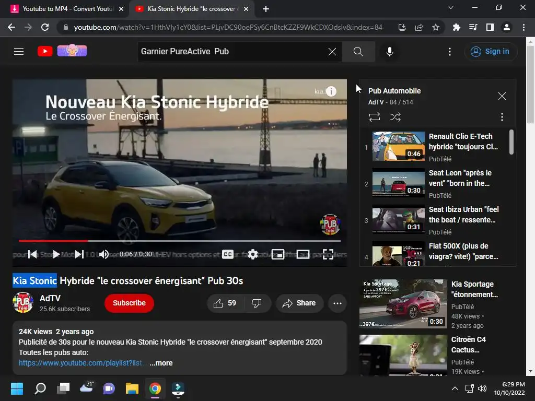Clear the search box text
This screenshot has height=401, width=535.
click(332, 52)
